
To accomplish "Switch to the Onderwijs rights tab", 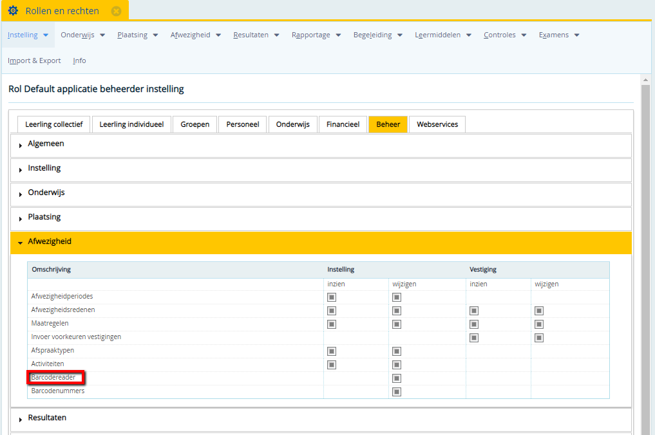I will pos(293,124).
